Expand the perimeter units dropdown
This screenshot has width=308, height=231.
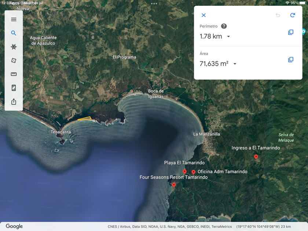pos(228,37)
